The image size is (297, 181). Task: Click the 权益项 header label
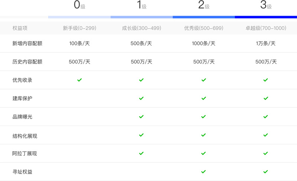pos(20,28)
